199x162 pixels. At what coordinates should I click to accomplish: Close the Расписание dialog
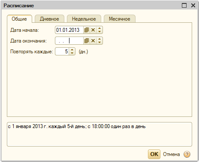pyautogui.click(x=193, y=6)
